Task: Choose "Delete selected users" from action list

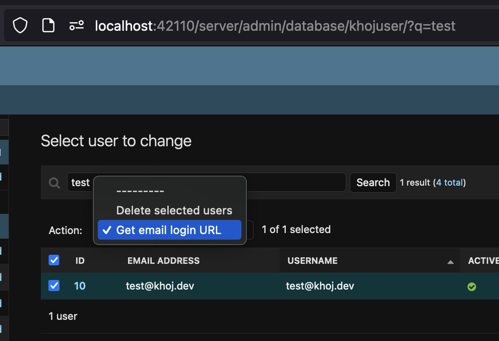Action: click(174, 210)
